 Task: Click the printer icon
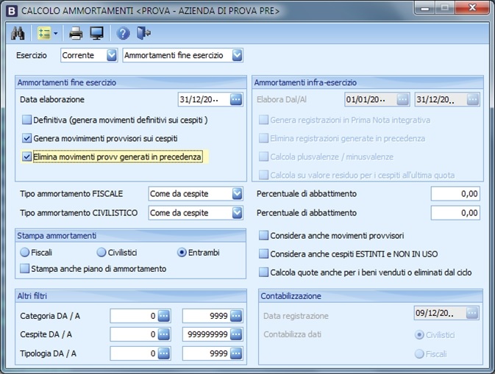tap(76, 33)
